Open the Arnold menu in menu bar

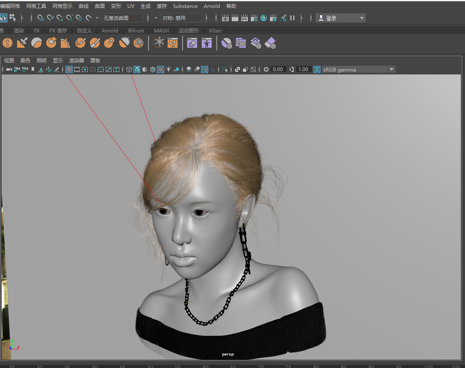pyautogui.click(x=212, y=6)
